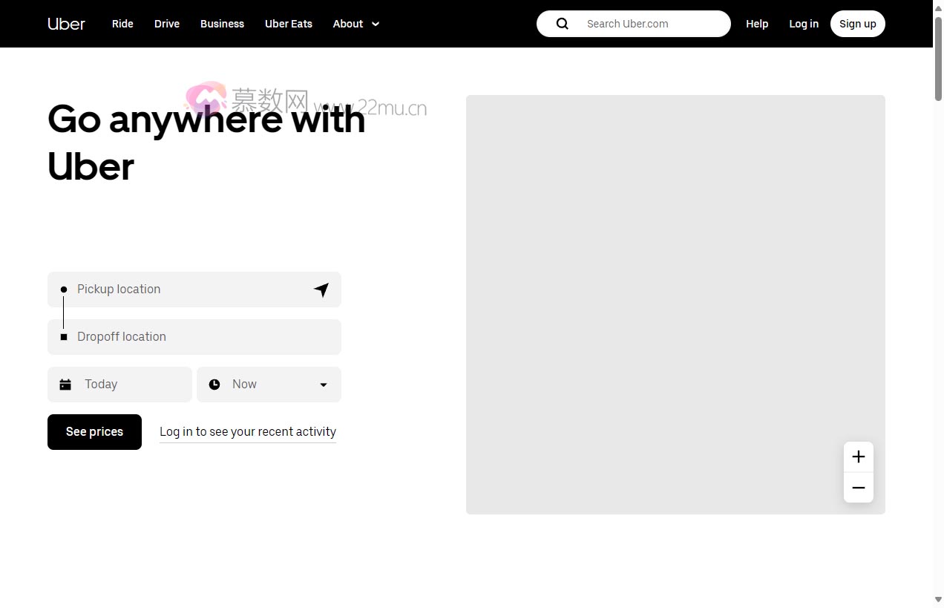Screen dimensions: 944x608
Task: Click the clock icon beside Now
Action: 214,385
